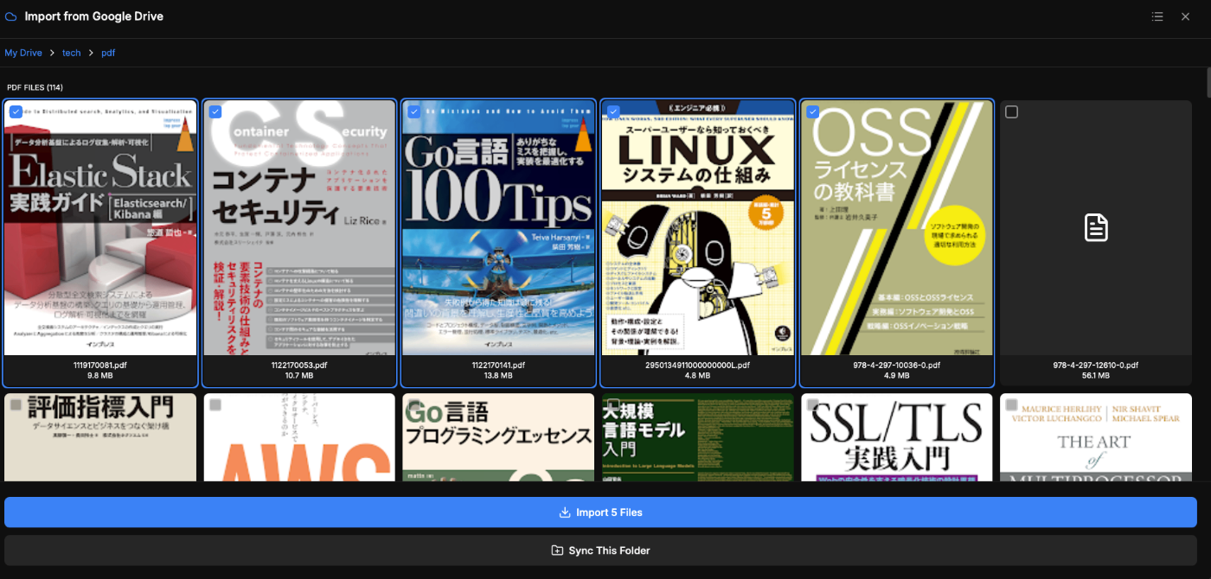Check the 978-4-297-12610-0.pdf file
1211x579 pixels.
1011,111
